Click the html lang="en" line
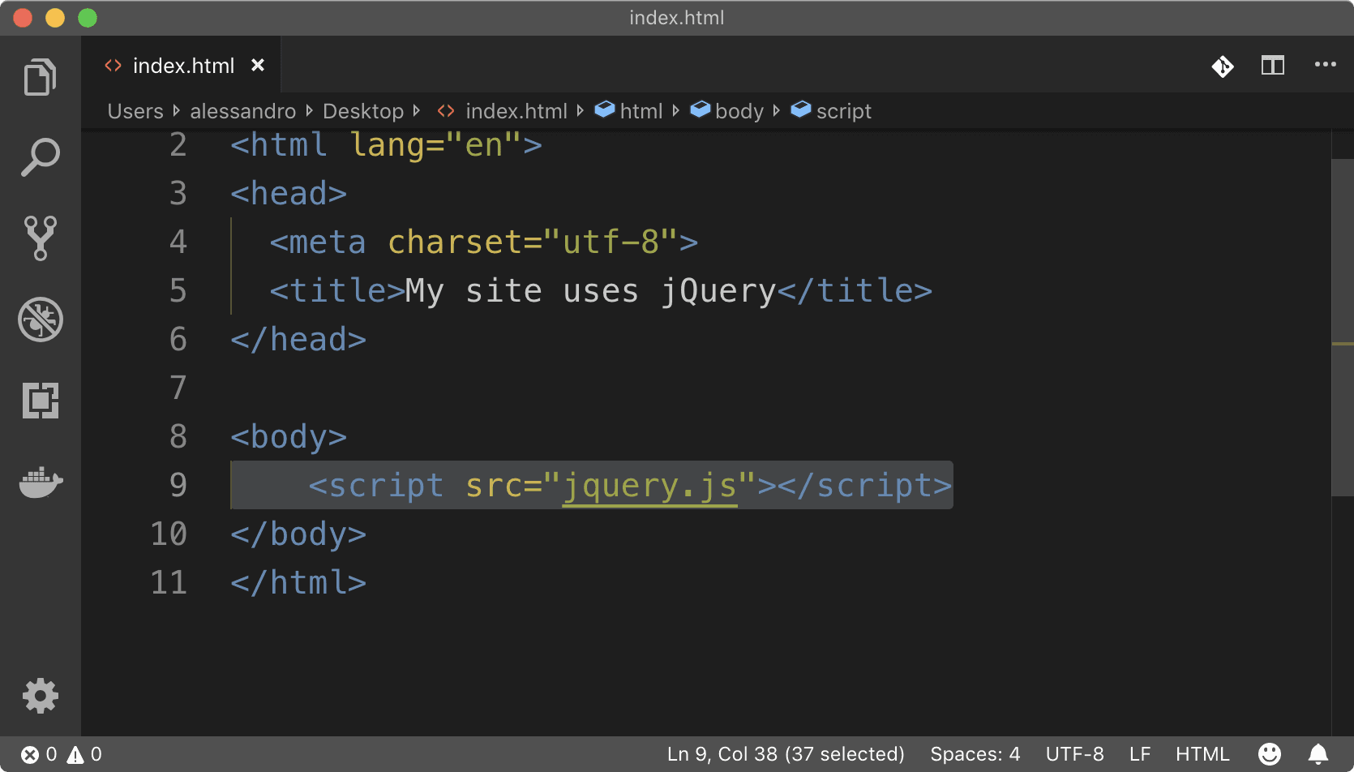 point(386,144)
